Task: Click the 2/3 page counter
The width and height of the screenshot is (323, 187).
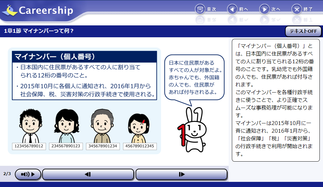Action: 7,174
